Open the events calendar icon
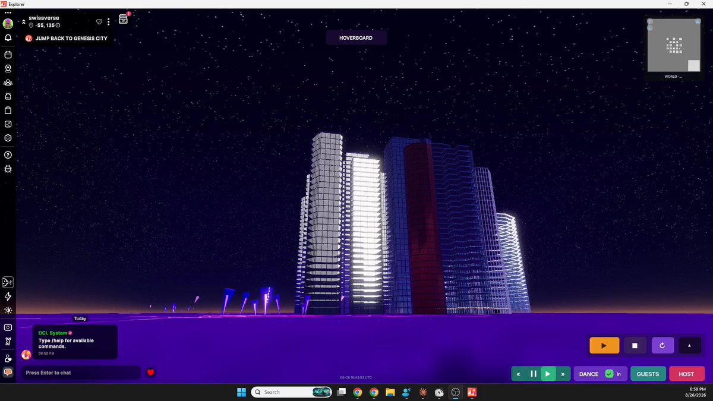713x401 pixels. tap(8, 55)
